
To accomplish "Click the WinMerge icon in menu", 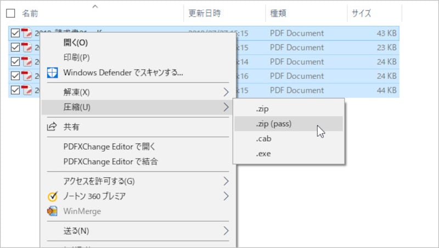I will click(52, 211).
